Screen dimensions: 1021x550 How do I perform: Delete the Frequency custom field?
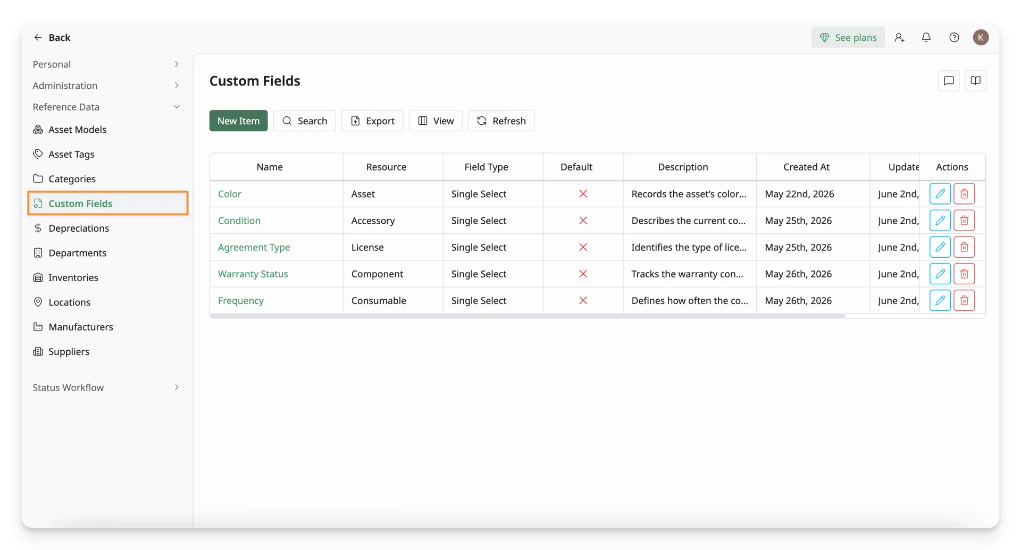tap(964, 300)
